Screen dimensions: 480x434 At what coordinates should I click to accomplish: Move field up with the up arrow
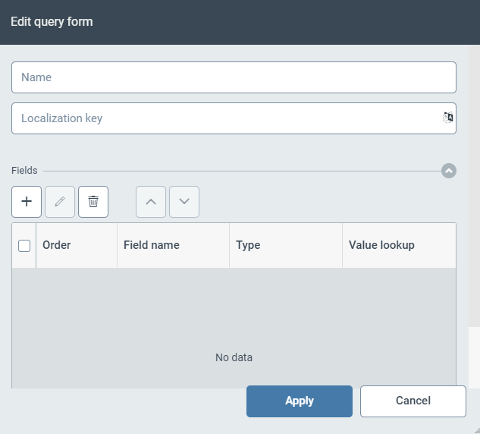151,202
